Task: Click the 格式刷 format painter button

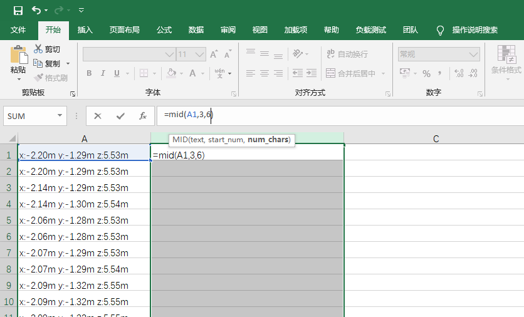Action: click(x=51, y=78)
